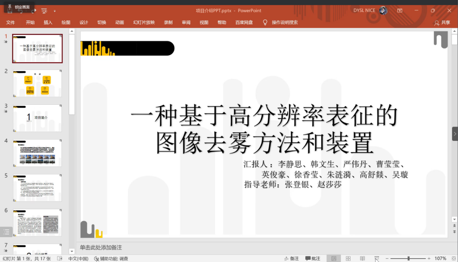
Task: Open the 插入 ribbon tab
Action: coord(48,23)
